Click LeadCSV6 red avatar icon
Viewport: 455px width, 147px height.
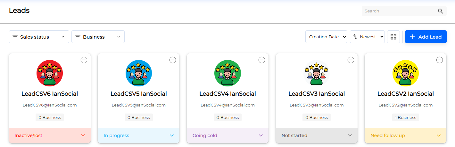[x=50, y=73]
